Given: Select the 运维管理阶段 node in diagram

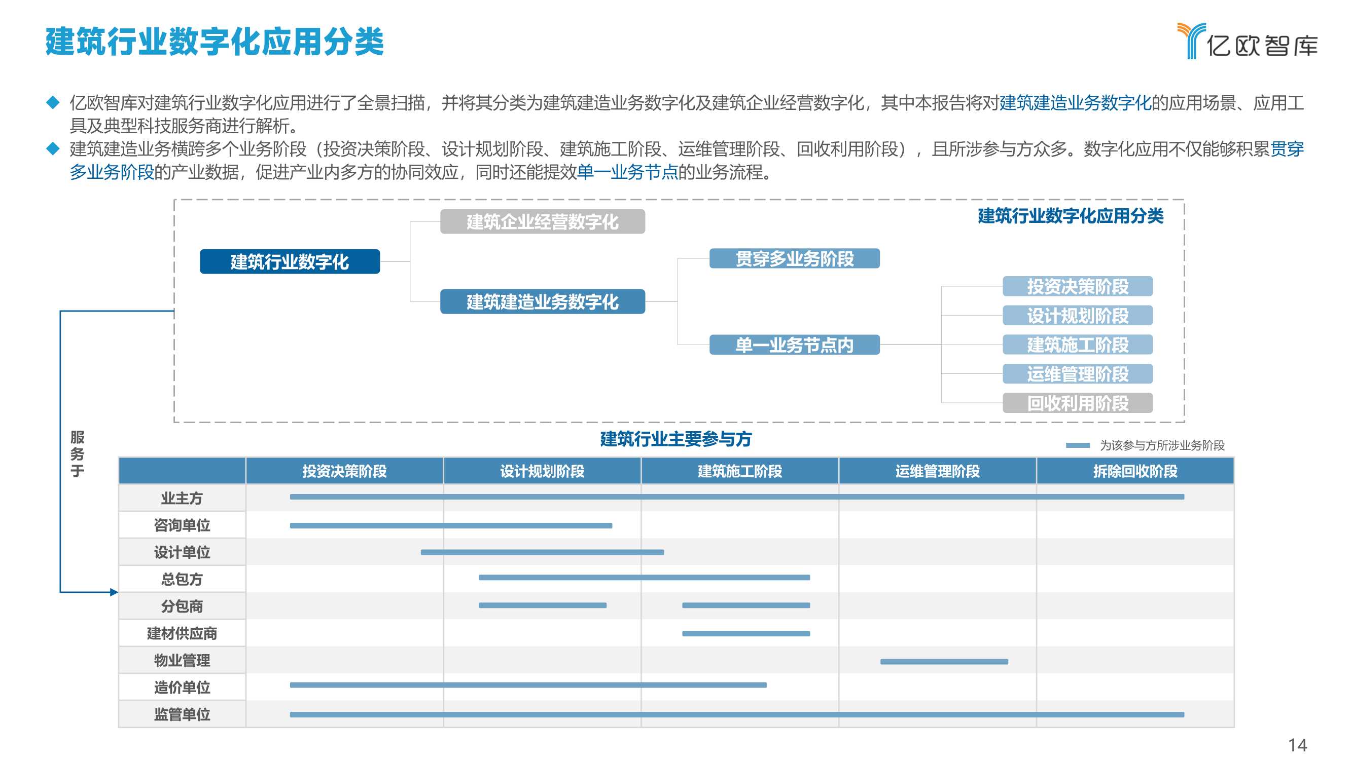Looking at the screenshot, I should tap(1078, 374).
